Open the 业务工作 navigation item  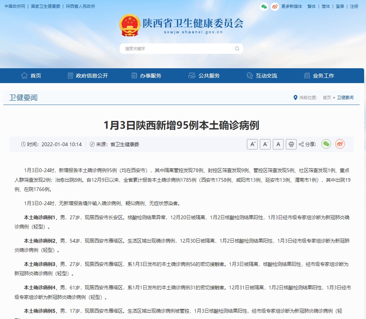319,76
